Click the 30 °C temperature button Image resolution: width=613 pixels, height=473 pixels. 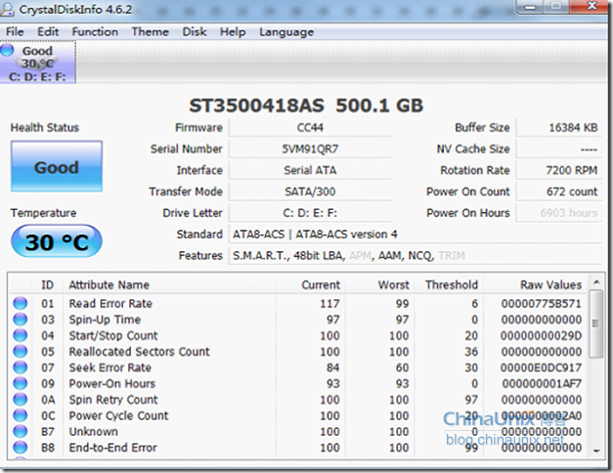point(57,241)
